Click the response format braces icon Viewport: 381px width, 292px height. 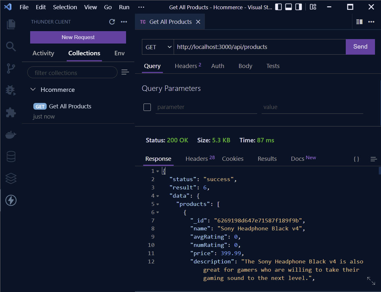[357, 159]
